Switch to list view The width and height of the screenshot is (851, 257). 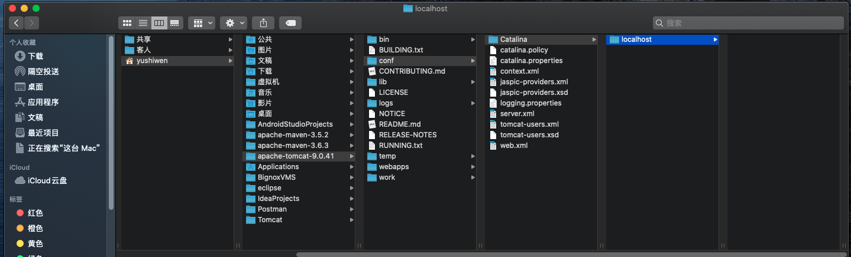click(x=143, y=23)
